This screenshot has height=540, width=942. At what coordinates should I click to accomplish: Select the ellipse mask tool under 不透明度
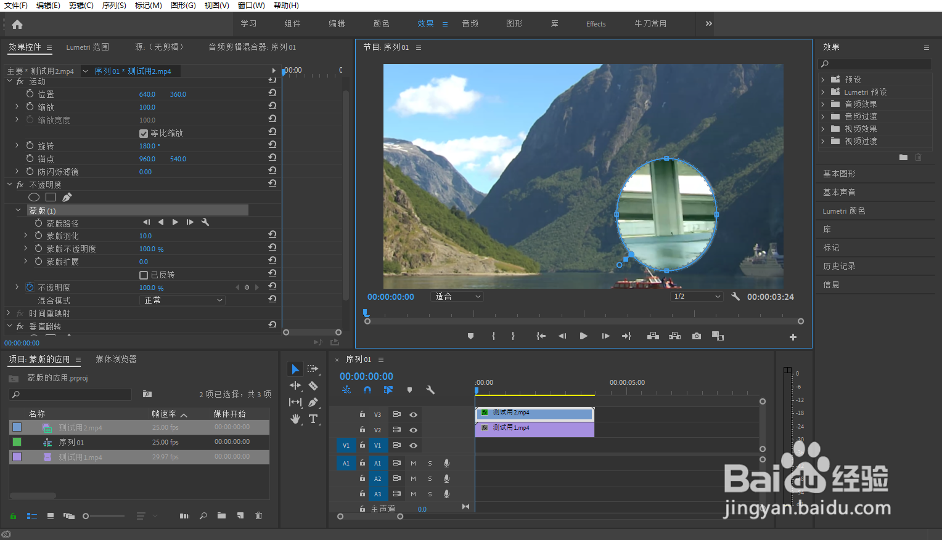coord(34,197)
